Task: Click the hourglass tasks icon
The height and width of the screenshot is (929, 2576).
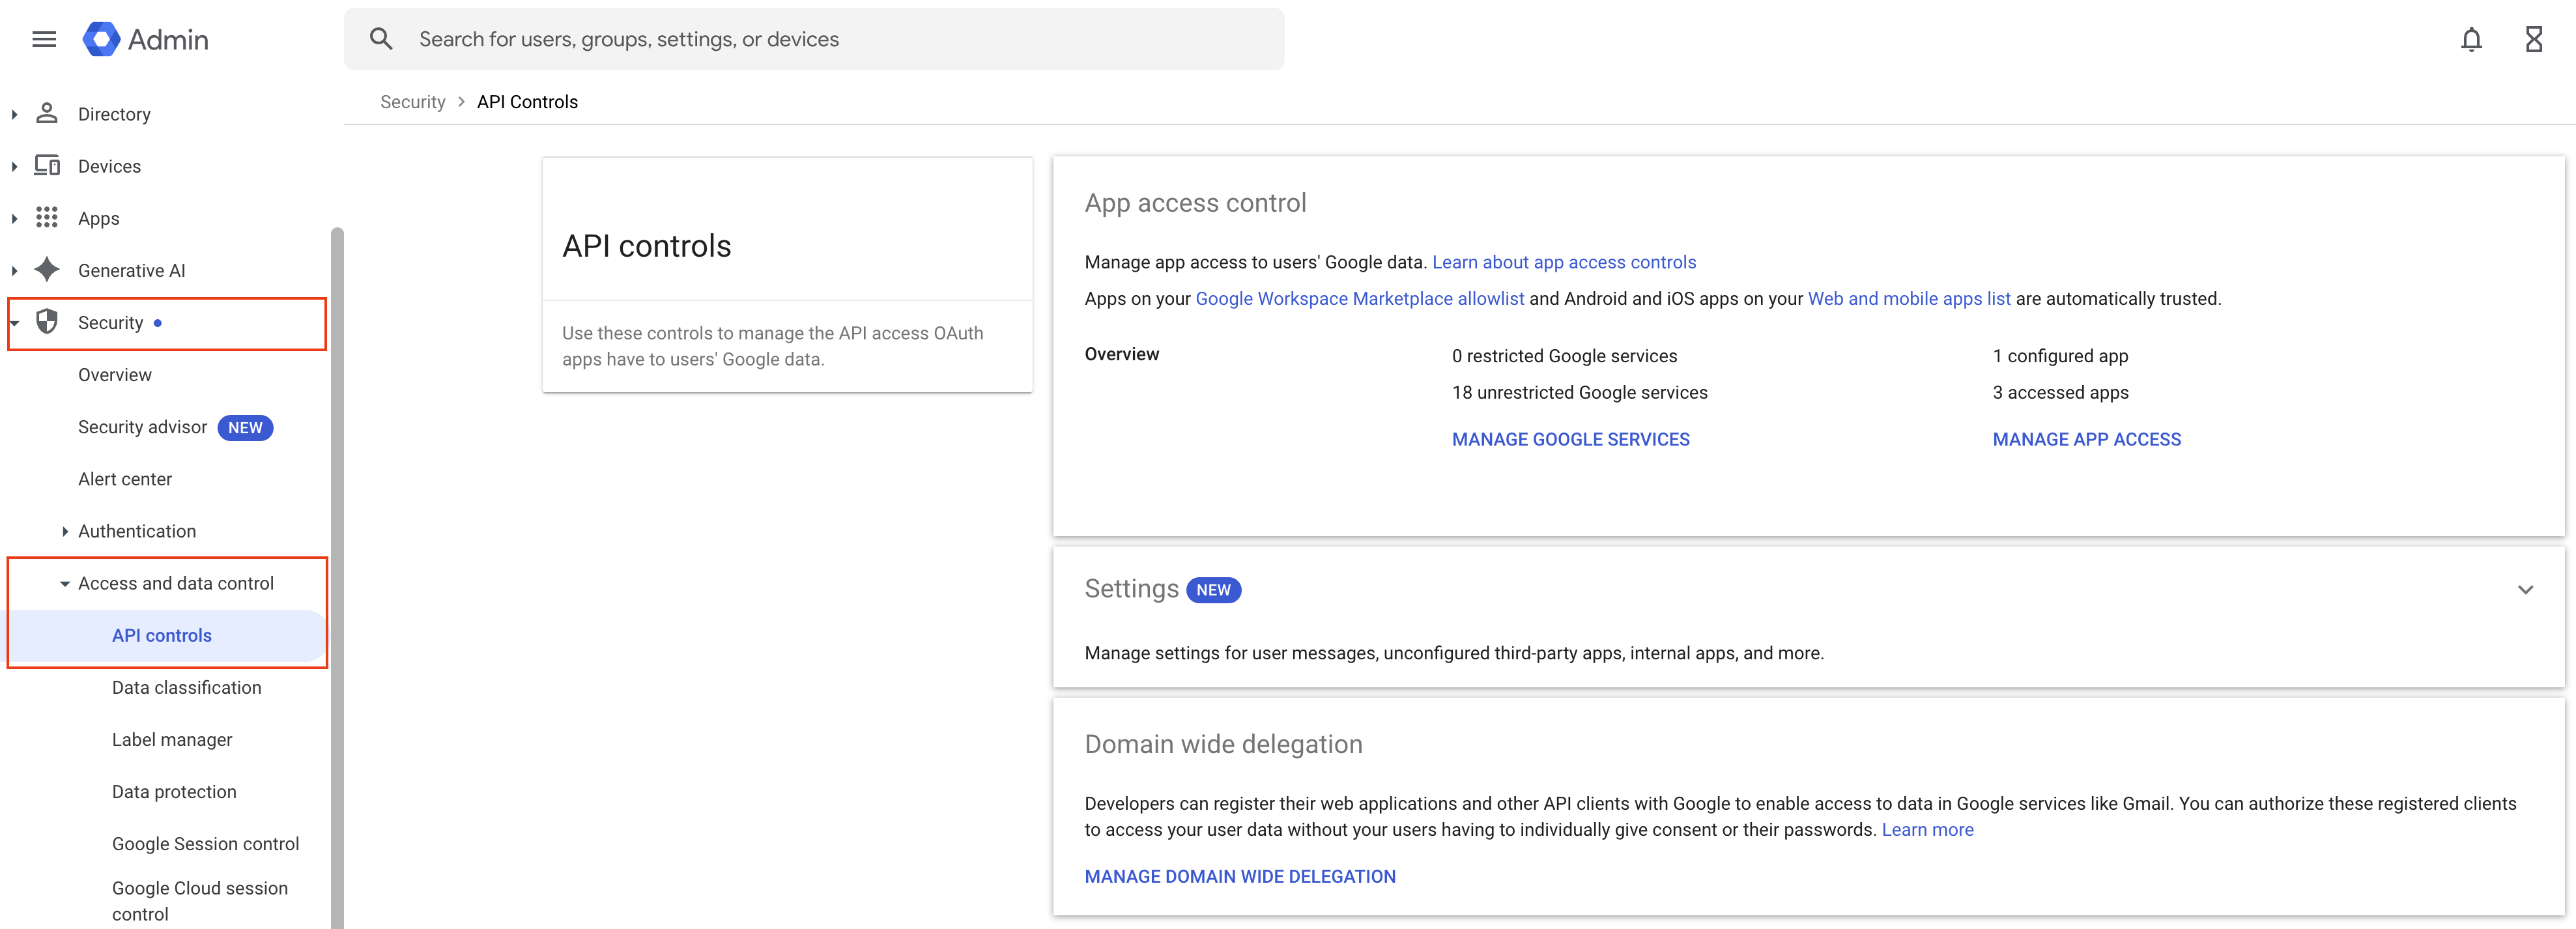Action: click(2533, 40)
